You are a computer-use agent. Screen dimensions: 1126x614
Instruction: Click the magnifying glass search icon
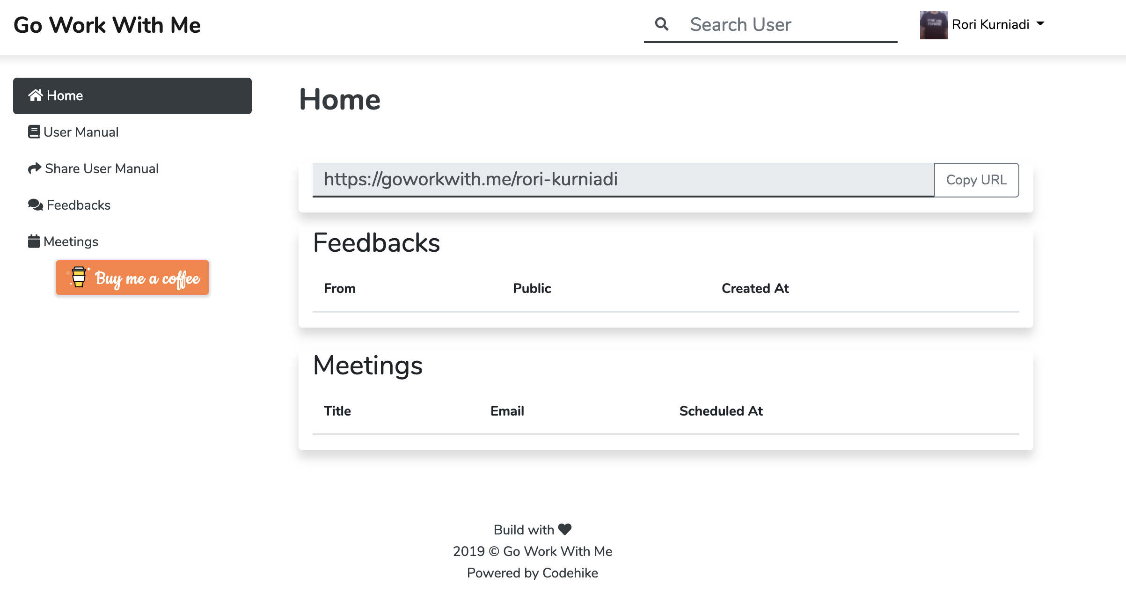(661, 24)
